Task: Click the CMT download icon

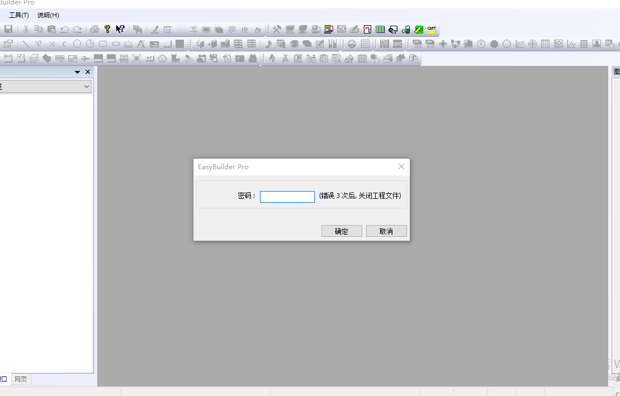Action: pyautogui.click(x=432, y=29)
